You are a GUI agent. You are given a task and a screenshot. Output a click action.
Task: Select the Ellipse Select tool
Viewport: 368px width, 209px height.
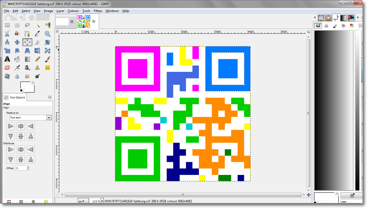(x=17, y=25)
